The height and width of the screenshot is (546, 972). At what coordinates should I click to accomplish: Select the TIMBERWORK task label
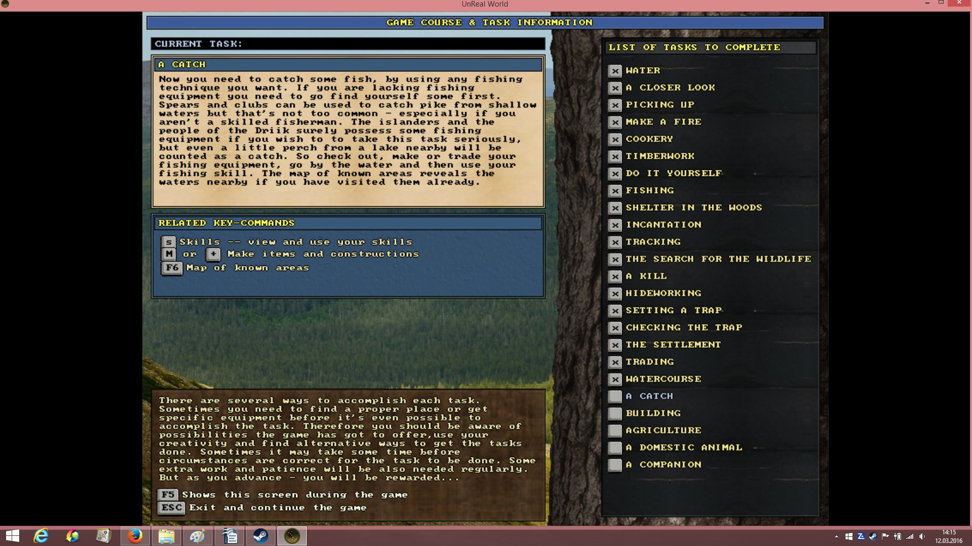(660, 156)
